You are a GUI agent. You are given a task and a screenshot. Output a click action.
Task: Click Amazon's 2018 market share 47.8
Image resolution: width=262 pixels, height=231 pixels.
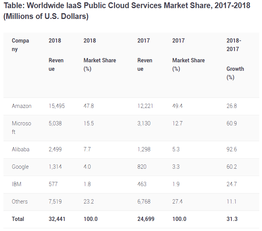coord(89,106)
